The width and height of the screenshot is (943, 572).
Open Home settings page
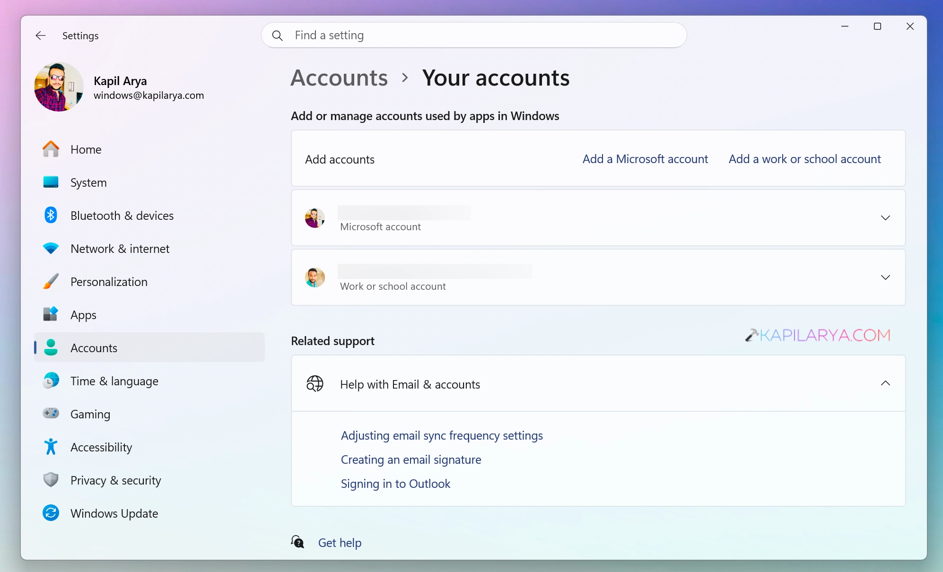coord(149,149)
